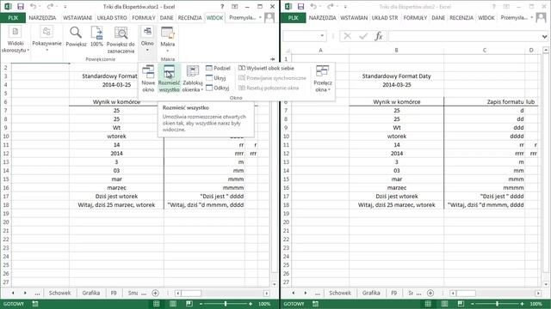
Task: Open FORMUŁY tab in right window
Action: click(415, 18)
